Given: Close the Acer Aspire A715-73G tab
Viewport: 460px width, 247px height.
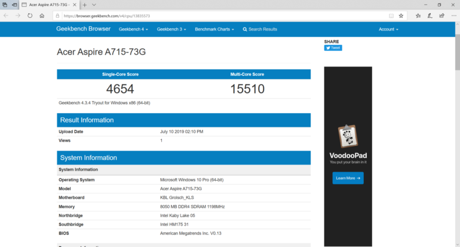Looking at the screenshot, I should point(75,5).
